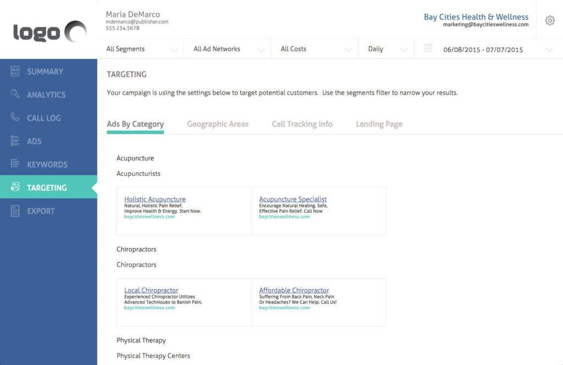Click baycitieswellness.com under Affordable Chiropractor
This screenshot has width=563, height=365.
pos(284,308)
